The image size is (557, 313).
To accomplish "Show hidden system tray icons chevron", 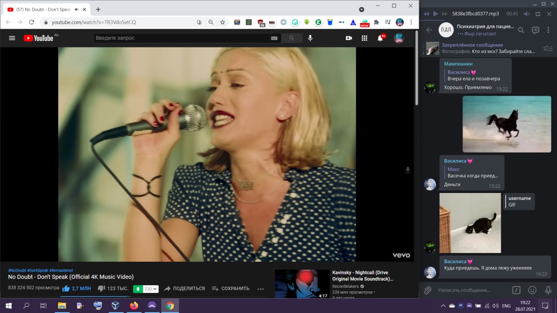I will point(443,306).
